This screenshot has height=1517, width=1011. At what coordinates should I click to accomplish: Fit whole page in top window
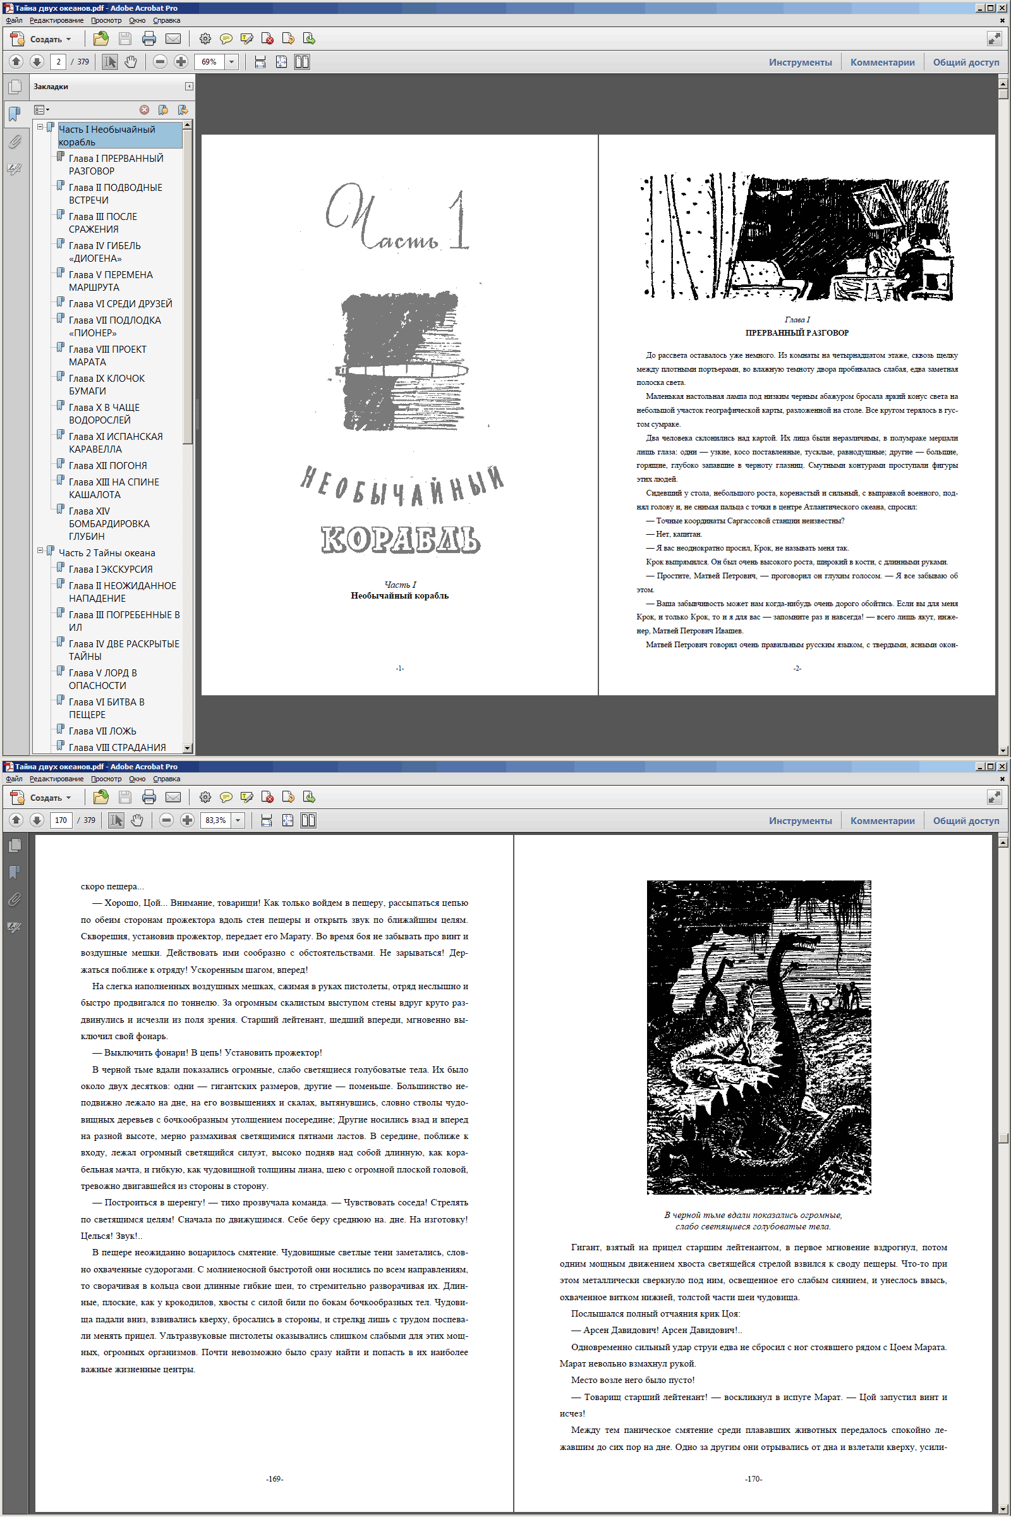click(281, 61)
